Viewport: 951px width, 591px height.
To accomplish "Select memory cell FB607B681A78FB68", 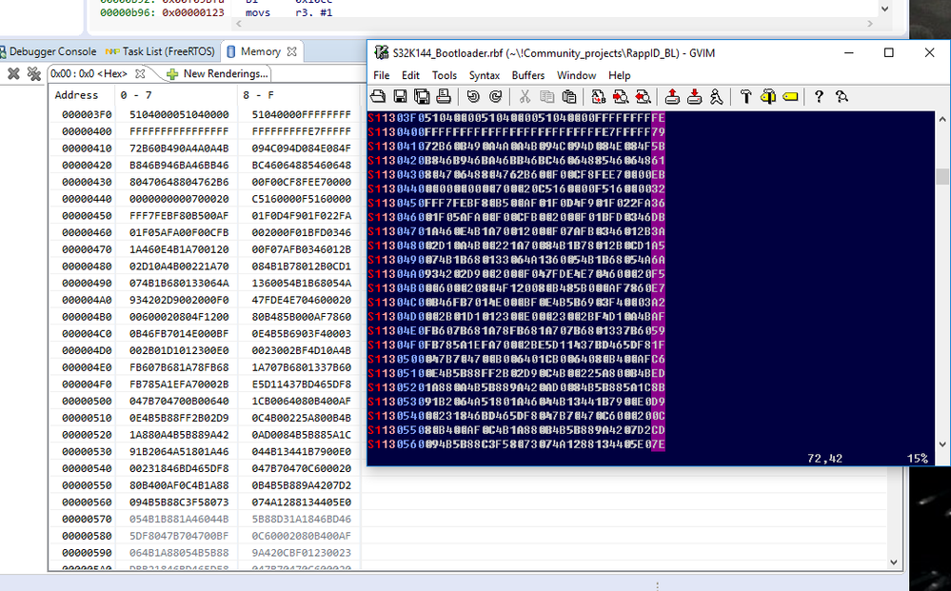I will (179, 367).
